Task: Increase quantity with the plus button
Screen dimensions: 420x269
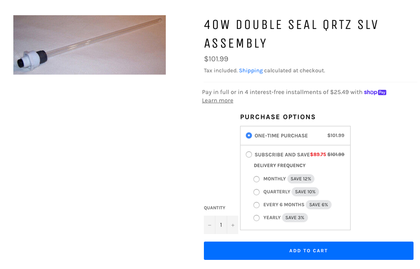Action: [x=233, y=225]
